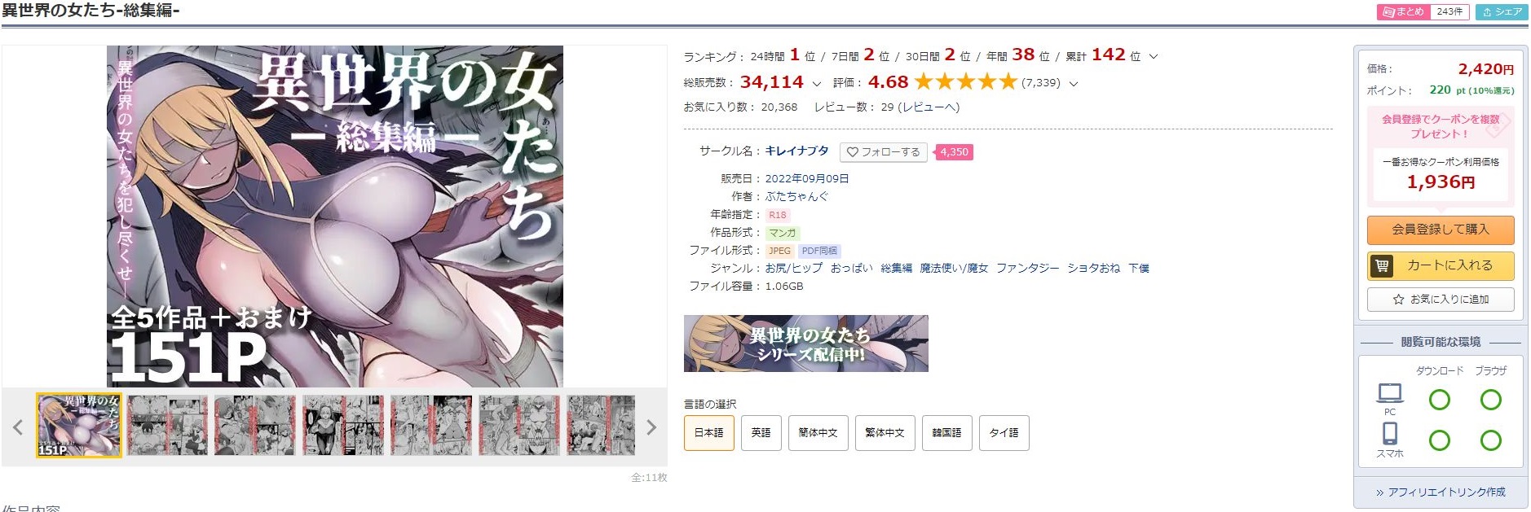Show previous thumbnails with left arrow
Viewport: 1531px width, 512px height.
coord(18,427)
